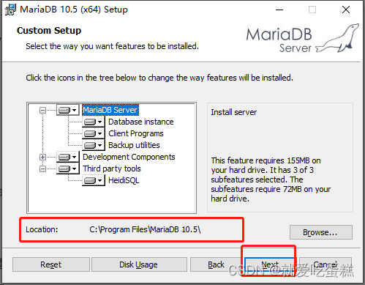365x285 pixels.
Task: Open the Development Components feature dropdown icon
Action: [68, 157]
